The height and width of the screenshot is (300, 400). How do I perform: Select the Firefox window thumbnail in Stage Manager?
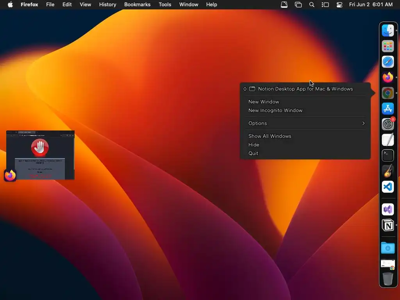40,155
